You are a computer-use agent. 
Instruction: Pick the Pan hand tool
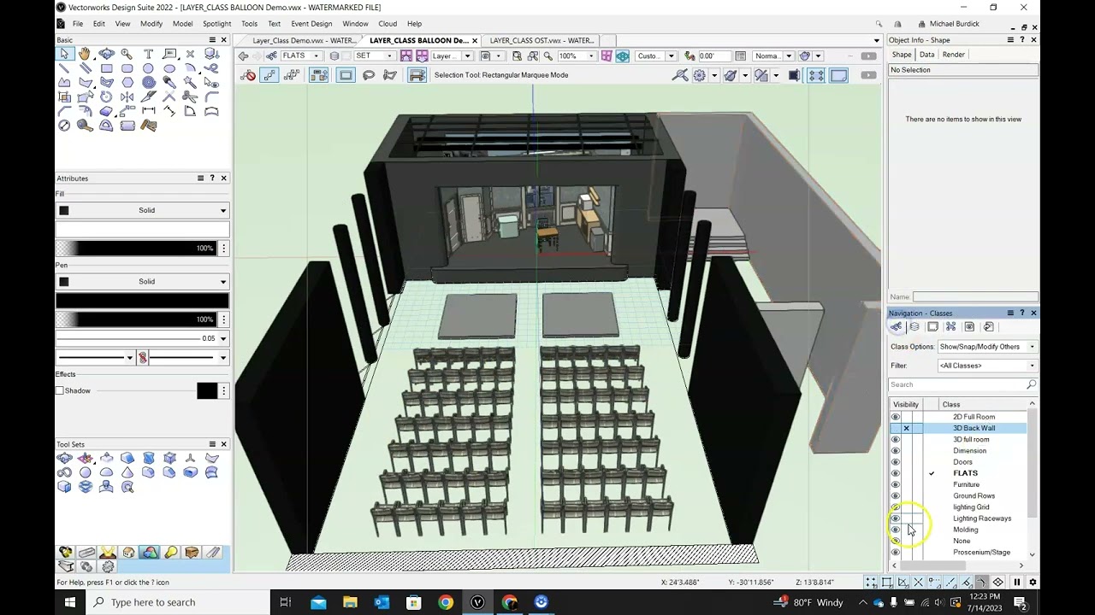point(85,54)
